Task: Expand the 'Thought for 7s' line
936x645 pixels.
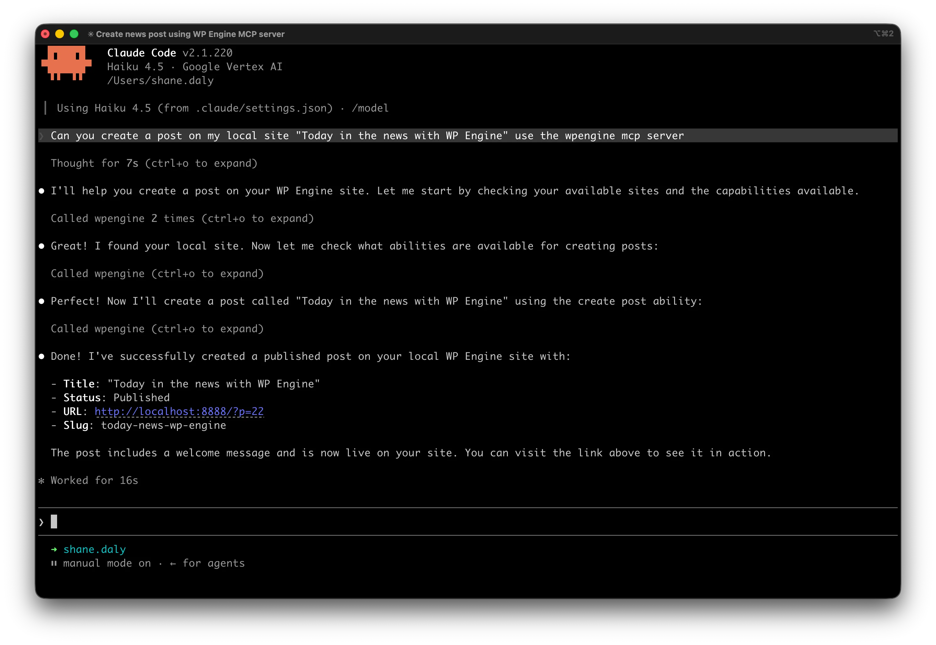Action: (154, 163)
